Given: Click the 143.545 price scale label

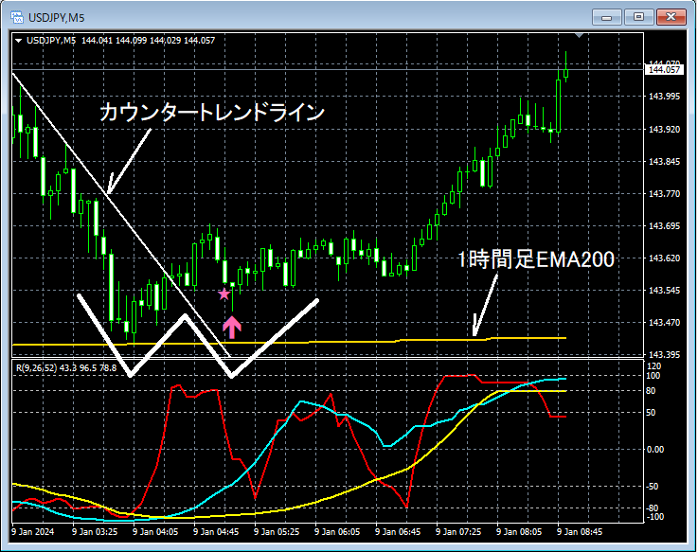Looking at the screenshot, I should [664, 291].
